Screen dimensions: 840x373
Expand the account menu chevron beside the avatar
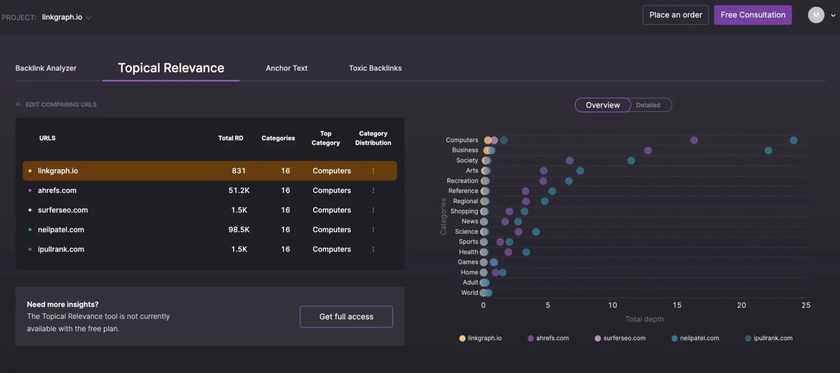pyautogui.click(x=833, y=16)
